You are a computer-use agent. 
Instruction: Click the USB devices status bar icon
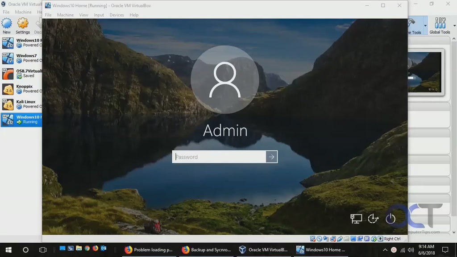tap(340, 239)
